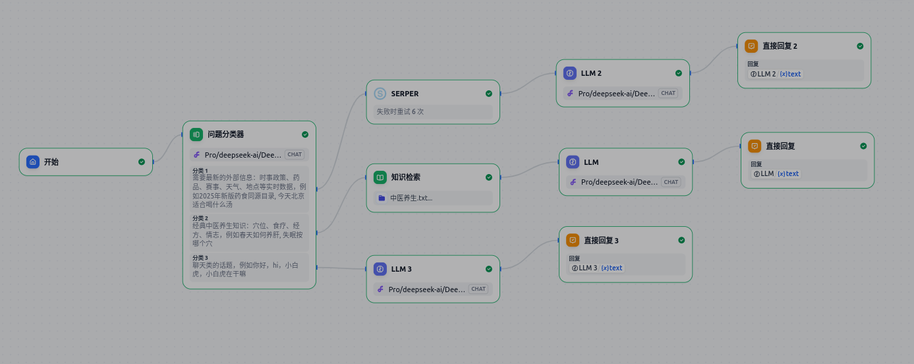Click the green success check on 知识检索
This screenshot has width=914, height=364.
tap(489, 177)
